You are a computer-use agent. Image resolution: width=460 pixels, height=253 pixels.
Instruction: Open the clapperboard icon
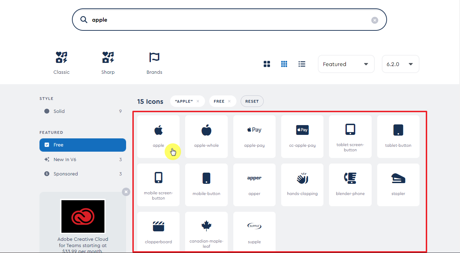pyautogui.click(x=158, y=232)
